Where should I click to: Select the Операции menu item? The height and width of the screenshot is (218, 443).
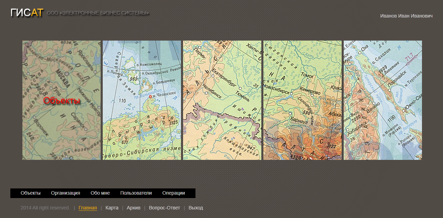(173, 193)
